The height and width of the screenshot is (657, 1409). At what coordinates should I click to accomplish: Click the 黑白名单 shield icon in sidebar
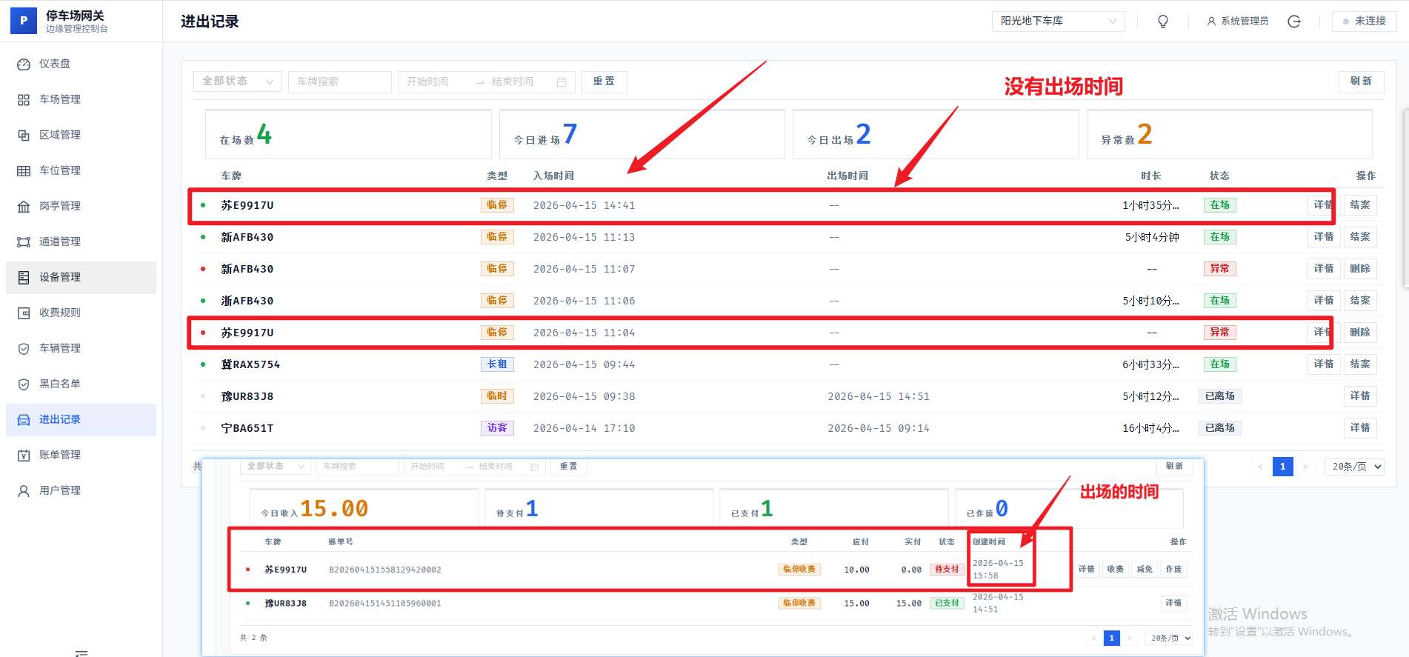click(x=24, y=384)
